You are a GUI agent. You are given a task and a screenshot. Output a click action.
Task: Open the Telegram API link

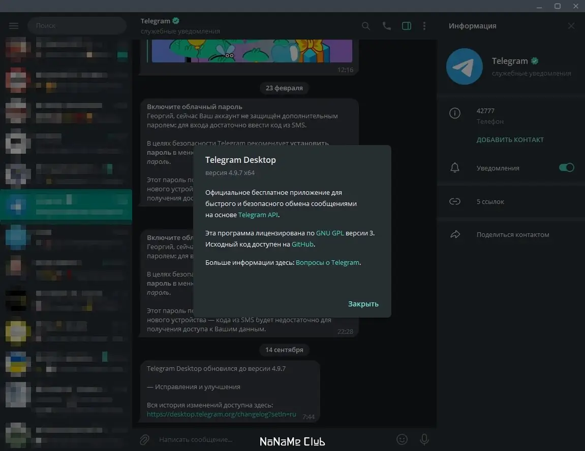258,215
